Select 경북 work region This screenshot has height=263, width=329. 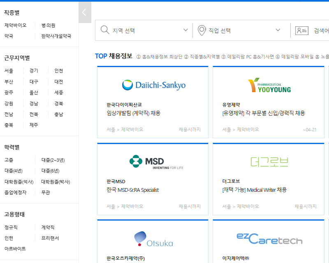[x=59, y=104]
